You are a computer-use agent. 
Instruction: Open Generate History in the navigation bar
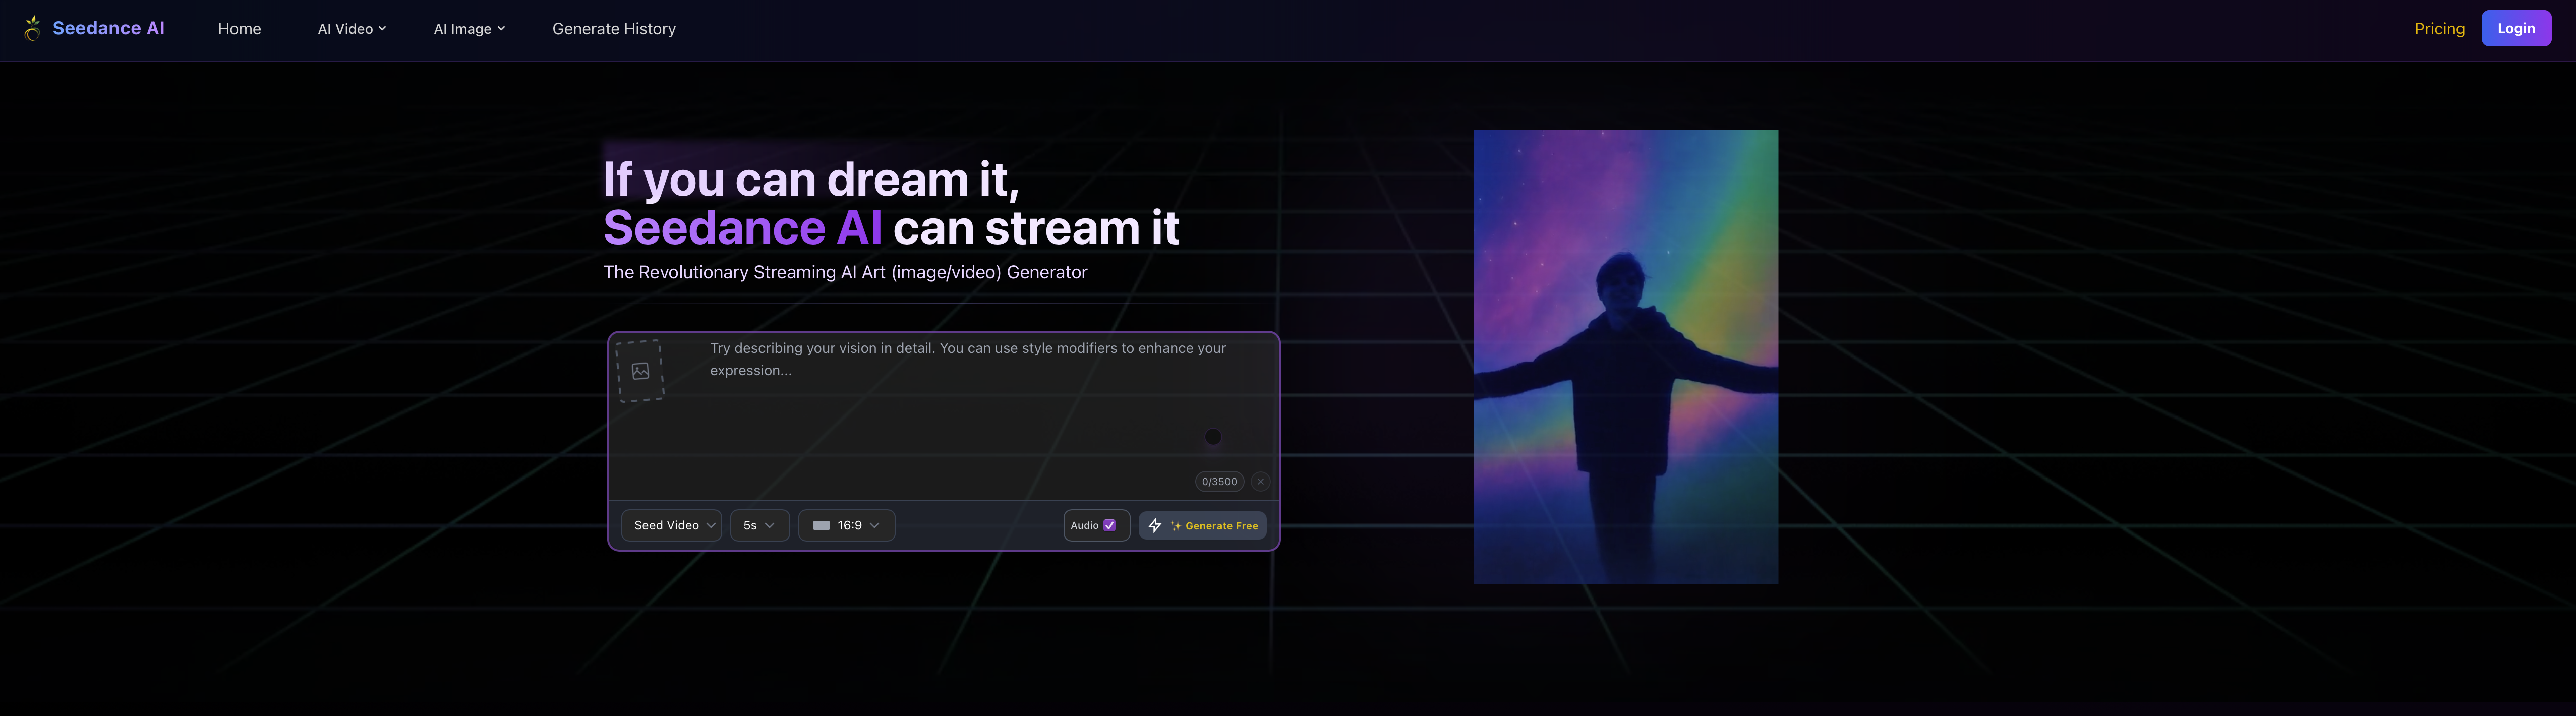[x=614, y=29]
